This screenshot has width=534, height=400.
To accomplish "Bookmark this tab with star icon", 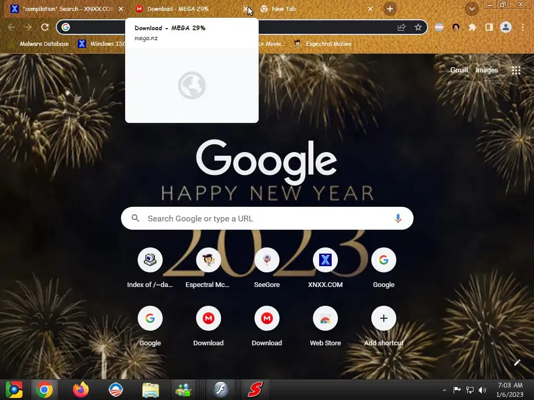I will pos(418,27).
